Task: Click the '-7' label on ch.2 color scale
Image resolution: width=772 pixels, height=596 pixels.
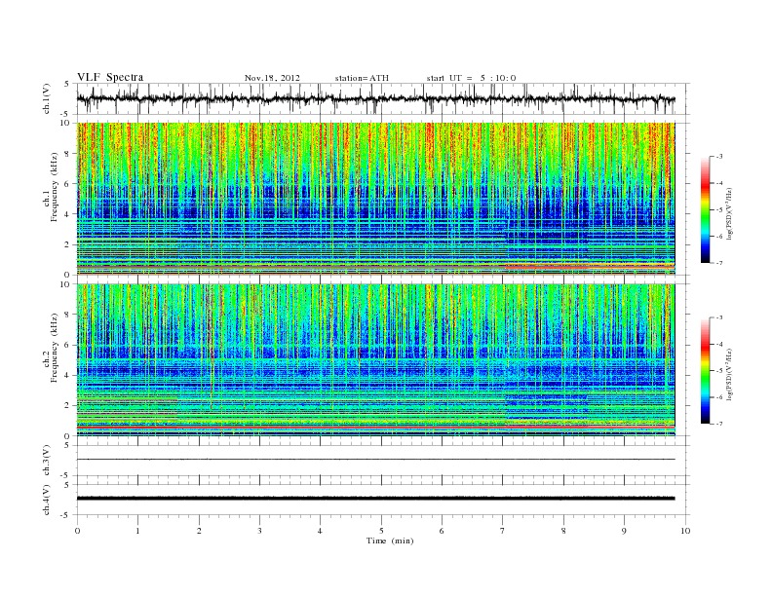Action: tap(718, 424)
